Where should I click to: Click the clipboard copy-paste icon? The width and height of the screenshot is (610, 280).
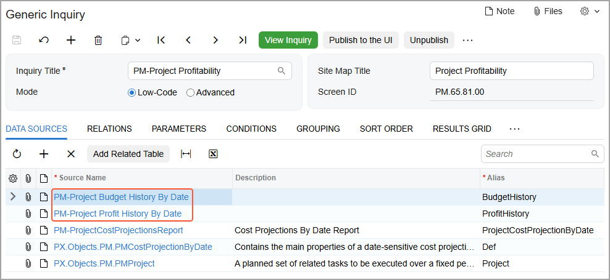(x=125, y=41)
